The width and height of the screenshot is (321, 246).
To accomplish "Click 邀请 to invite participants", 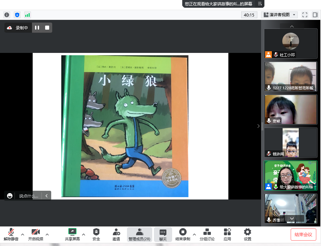I will [x=116, y=234].
